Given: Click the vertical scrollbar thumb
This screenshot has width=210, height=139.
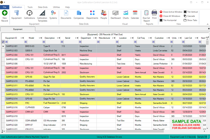Looking at the screenshot, I should [207, 43].
